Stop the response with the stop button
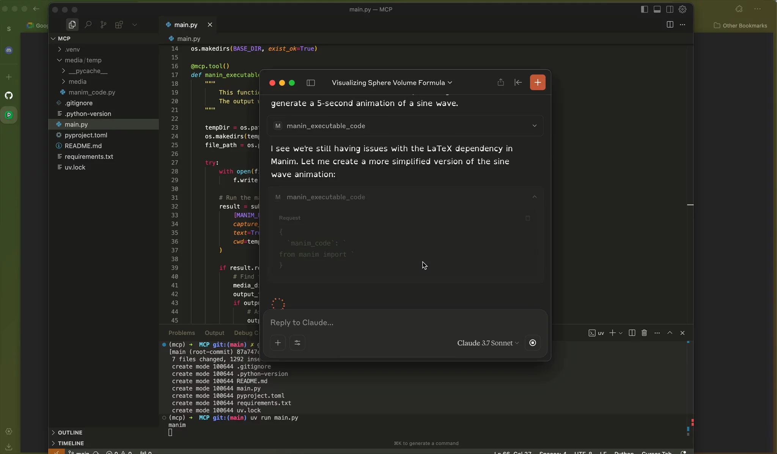Image resolution: width=777 pixels, height=454 pixels. coord(533,343)
